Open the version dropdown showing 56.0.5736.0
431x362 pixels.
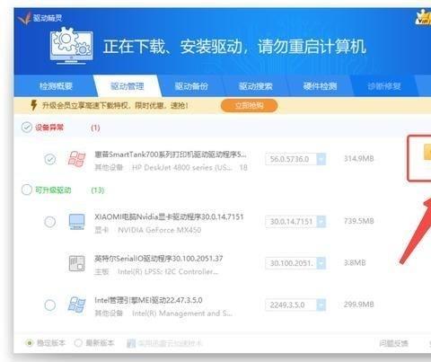(321, 159)
